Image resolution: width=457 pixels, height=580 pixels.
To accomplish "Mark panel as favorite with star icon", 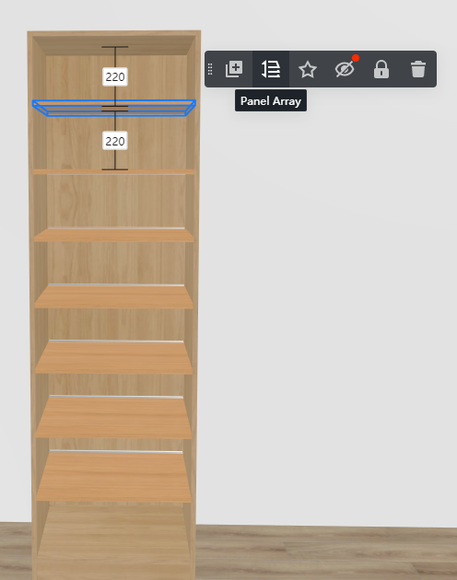I will tap(308, 70).
